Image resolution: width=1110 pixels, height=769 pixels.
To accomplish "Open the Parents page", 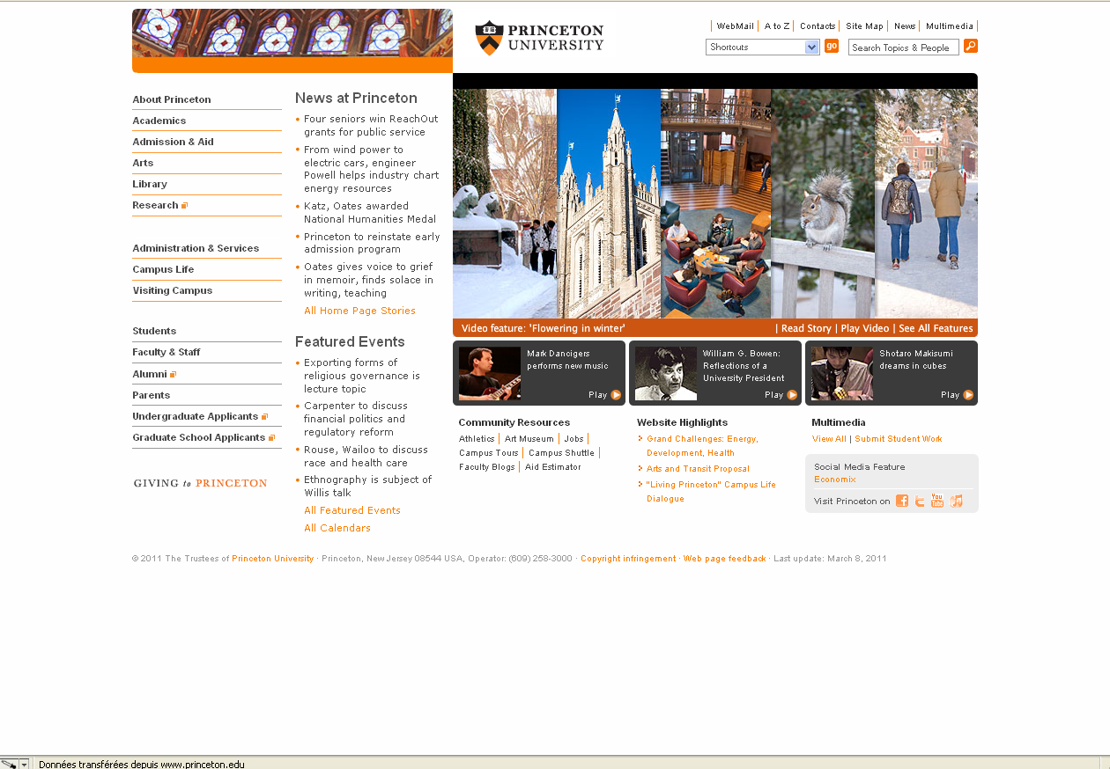I will 152,395.
